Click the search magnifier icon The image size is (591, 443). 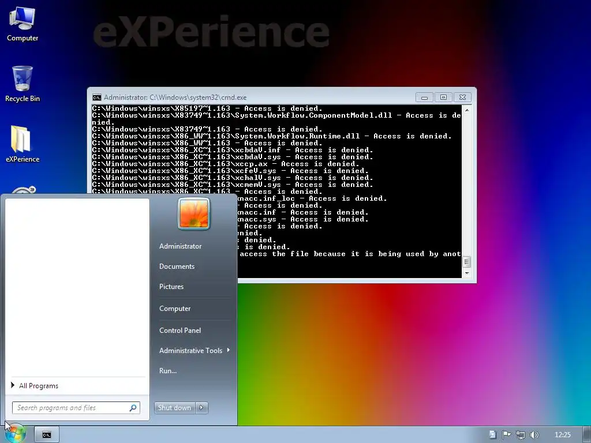[133, 408]
